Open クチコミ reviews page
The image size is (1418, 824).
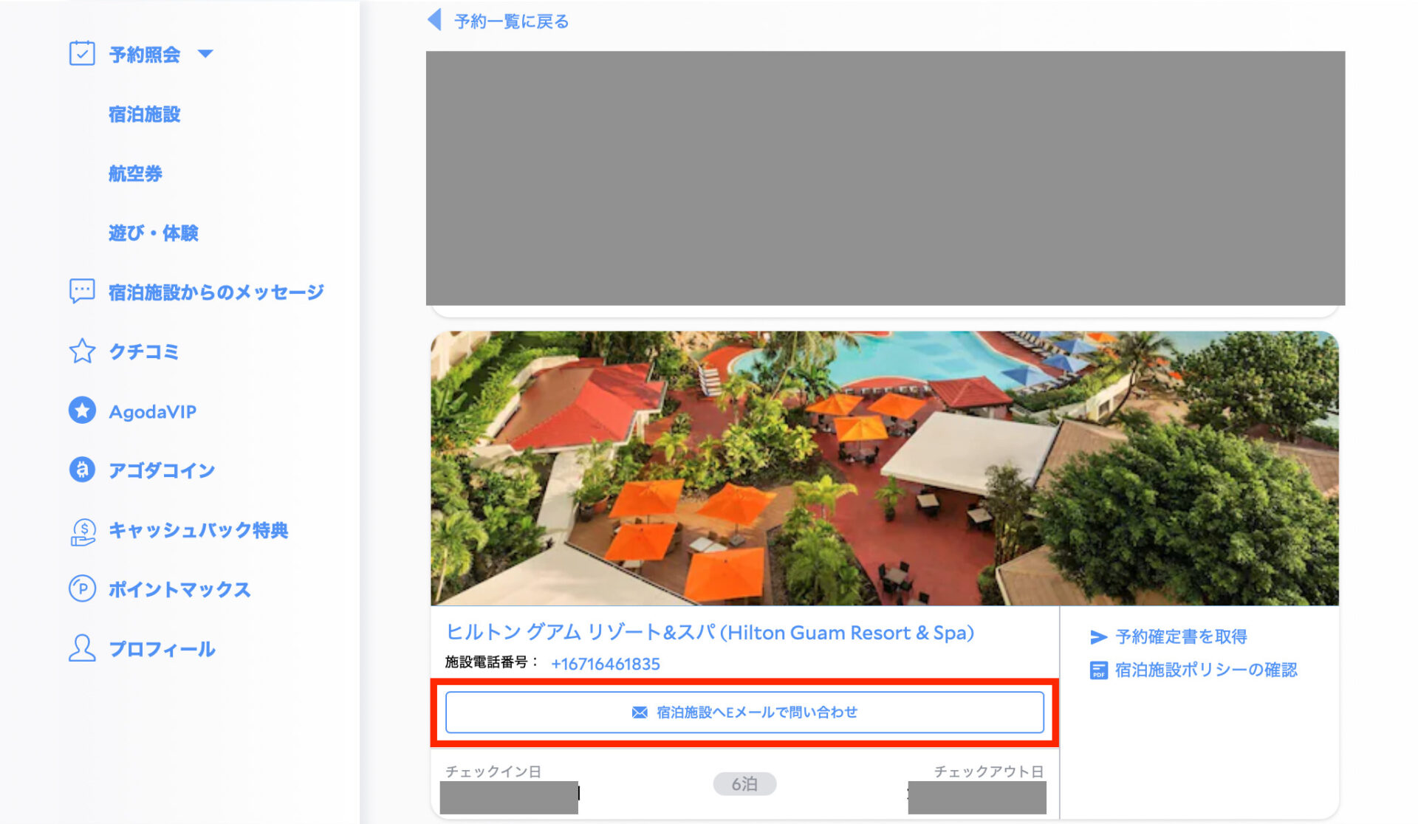tap(144, 351)
